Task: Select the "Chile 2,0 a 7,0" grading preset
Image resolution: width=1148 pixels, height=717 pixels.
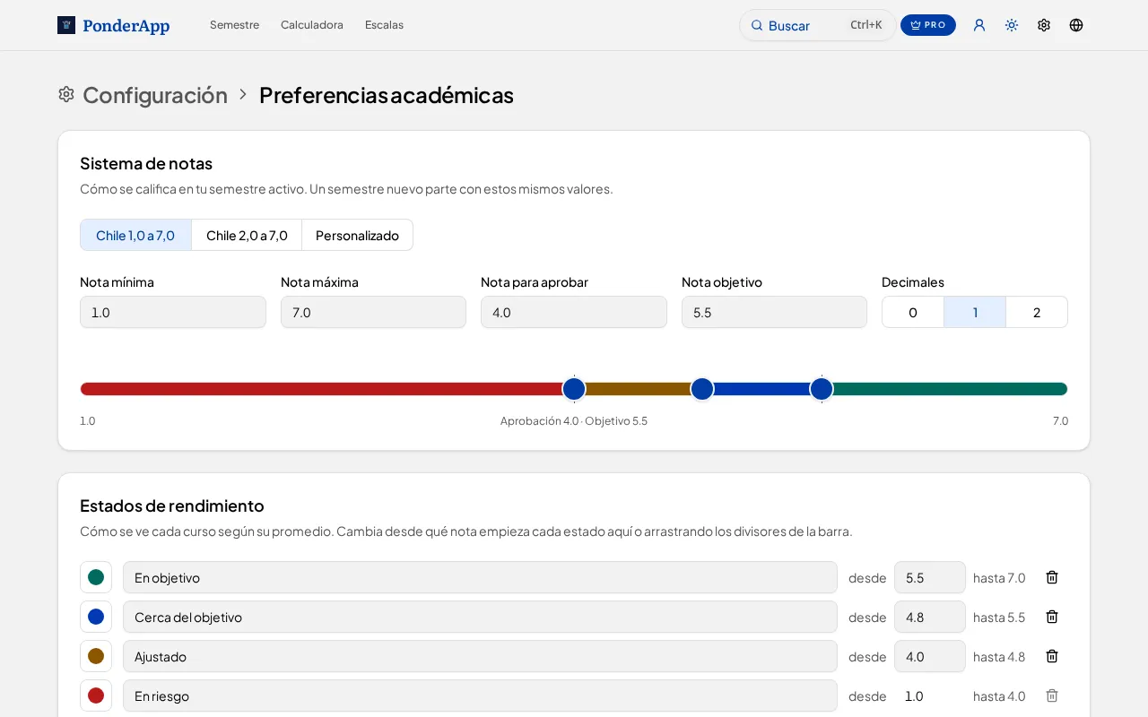Action: coord(247,235)
